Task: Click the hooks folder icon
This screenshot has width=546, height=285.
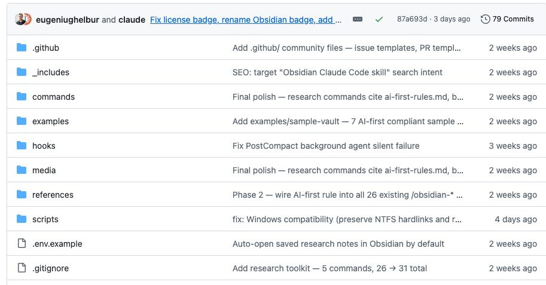Action: pos(22,145)
